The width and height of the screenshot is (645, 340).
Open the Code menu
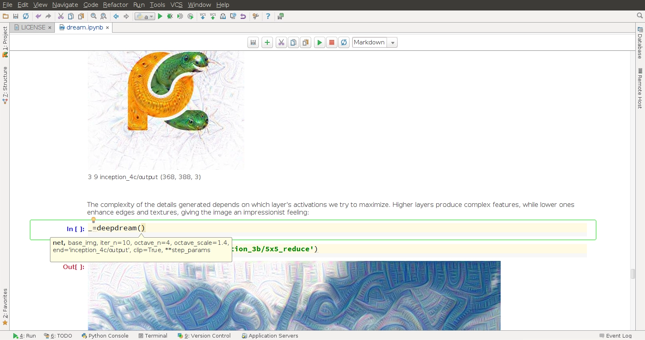coord(91,5)
